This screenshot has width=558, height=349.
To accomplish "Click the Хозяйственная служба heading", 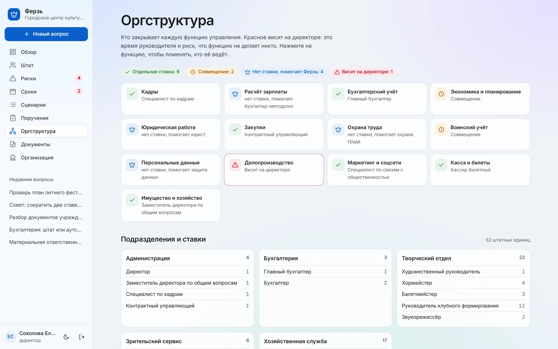I will pos(295,341).
